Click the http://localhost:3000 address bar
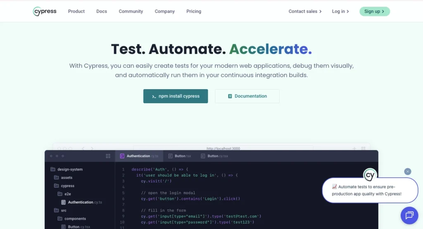The height and width of the screenshot is (229, 423). (x=223, y=148)
